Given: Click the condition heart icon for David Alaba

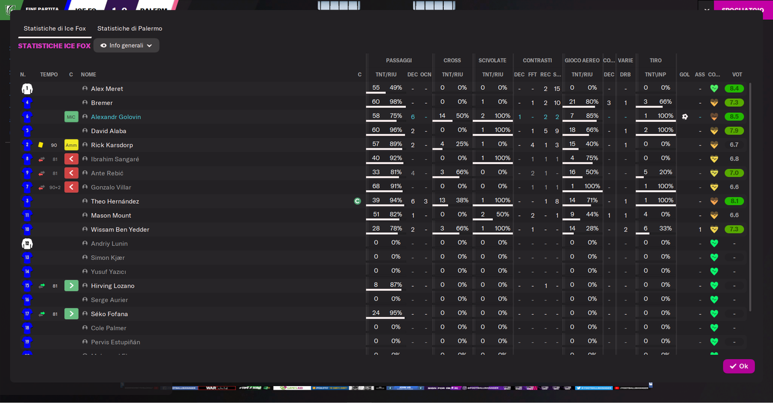Looking at the screenshot, I should tap(714, 131).
